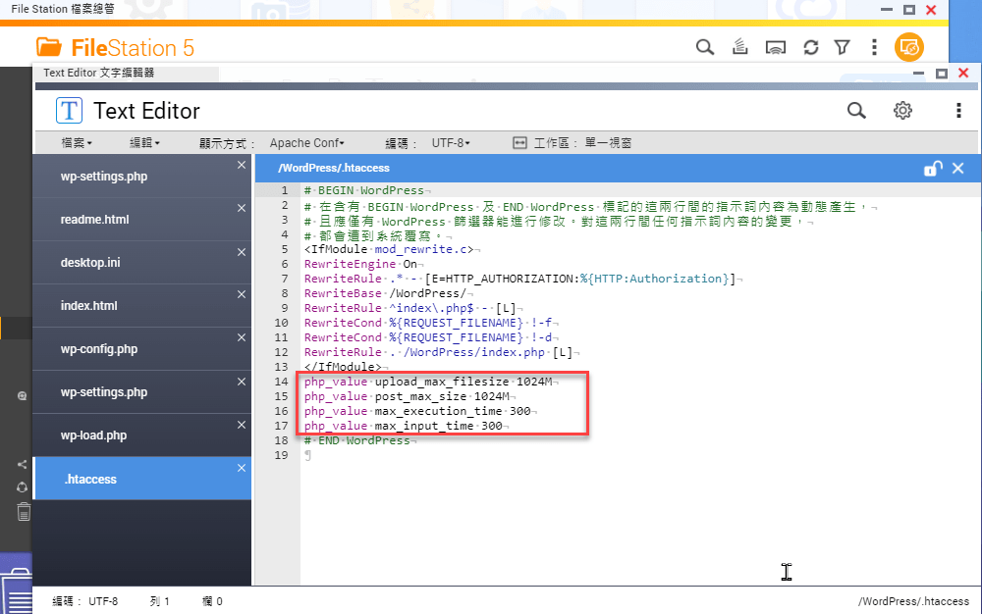Click the RewriteEngine On line
The image size is (982, 614).
point(360,264)
